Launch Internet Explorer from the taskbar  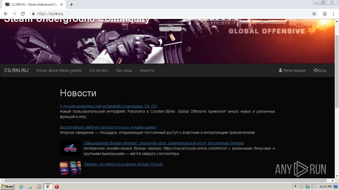(x=21, y=187)
